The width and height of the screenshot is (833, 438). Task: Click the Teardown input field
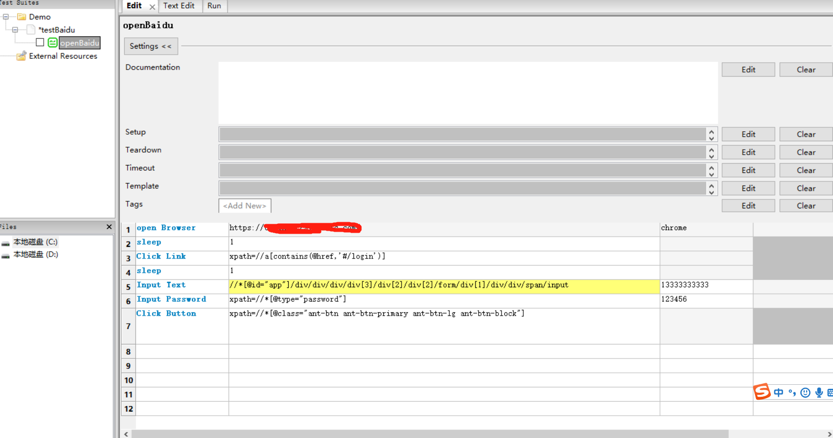[x=463, y=152]
